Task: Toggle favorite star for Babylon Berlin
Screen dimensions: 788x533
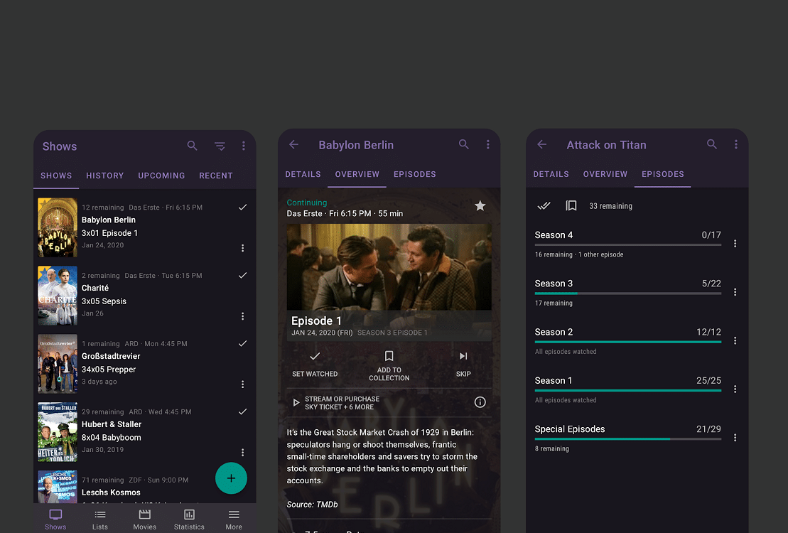Action: 480,205
